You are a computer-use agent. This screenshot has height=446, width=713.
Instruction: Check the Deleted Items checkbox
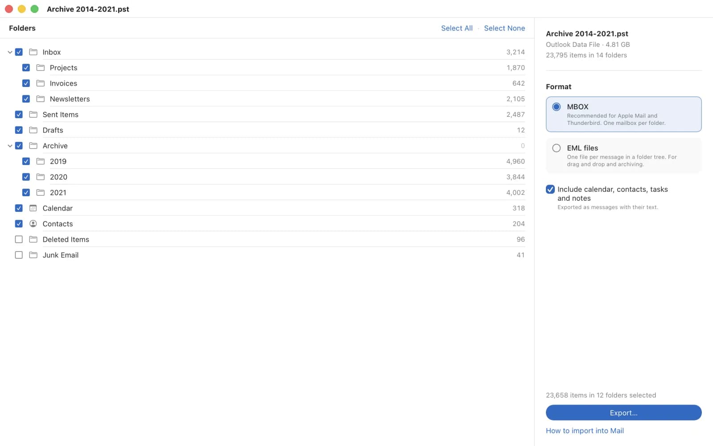click(x=19, y=240)
